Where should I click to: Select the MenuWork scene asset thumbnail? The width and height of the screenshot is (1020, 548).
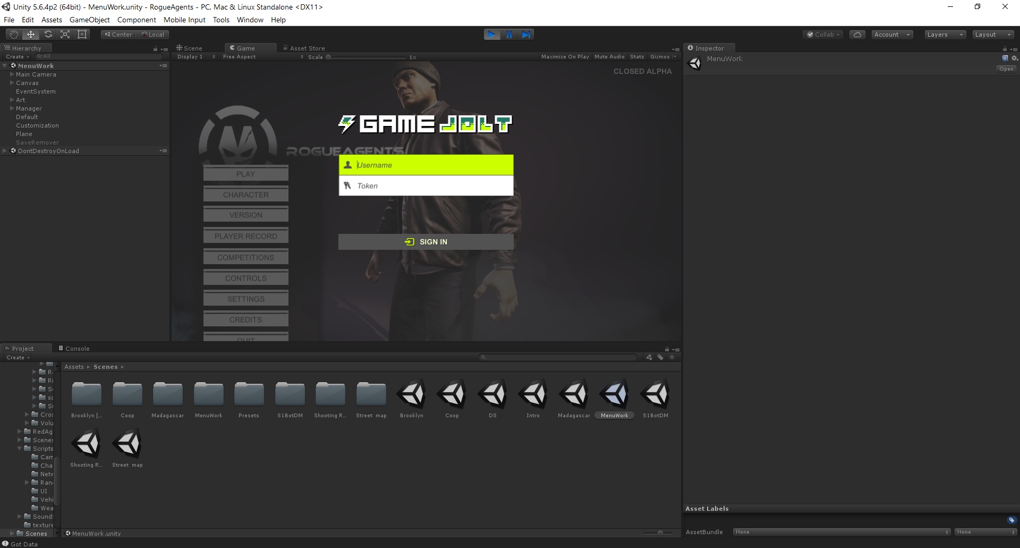coord(614,393)
